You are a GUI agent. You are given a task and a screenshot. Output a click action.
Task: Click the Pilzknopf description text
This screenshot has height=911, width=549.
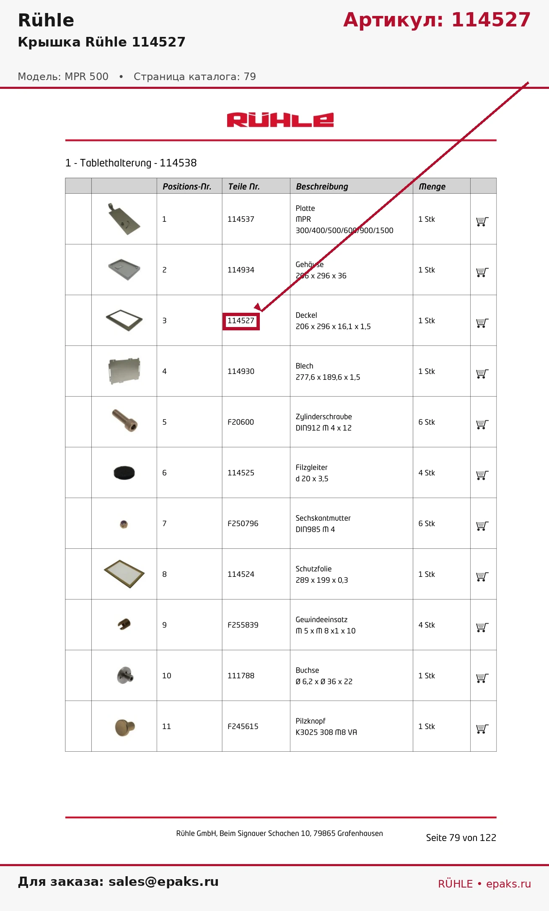pyautogui.click(x=326, y=727)
